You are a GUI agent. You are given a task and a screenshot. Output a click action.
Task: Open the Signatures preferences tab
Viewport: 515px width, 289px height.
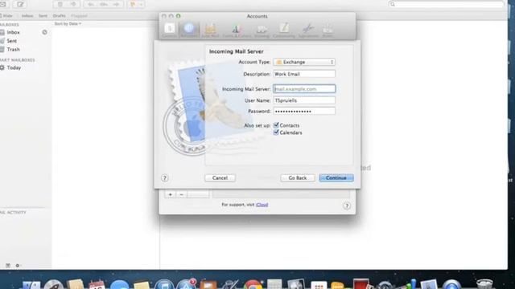click(308, 30)
